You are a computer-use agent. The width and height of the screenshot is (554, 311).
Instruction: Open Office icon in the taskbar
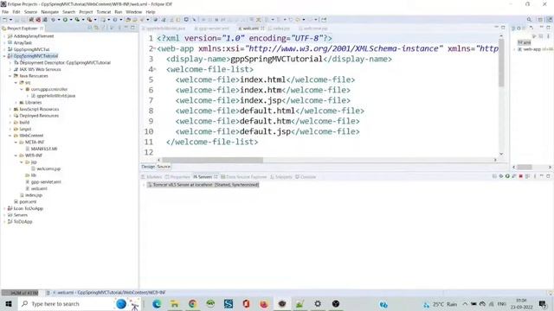(246, 303)
